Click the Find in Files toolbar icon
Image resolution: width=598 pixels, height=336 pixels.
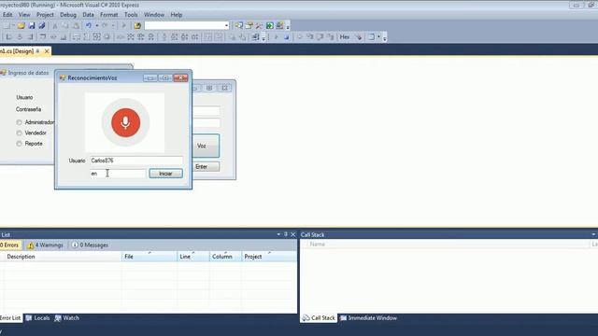pyautogui.click(x=137, y=25)
